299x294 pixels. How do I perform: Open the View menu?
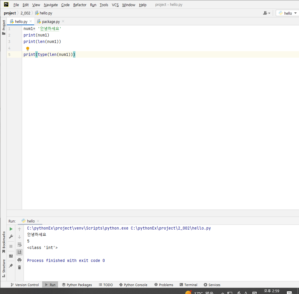(x=36, y=5)
